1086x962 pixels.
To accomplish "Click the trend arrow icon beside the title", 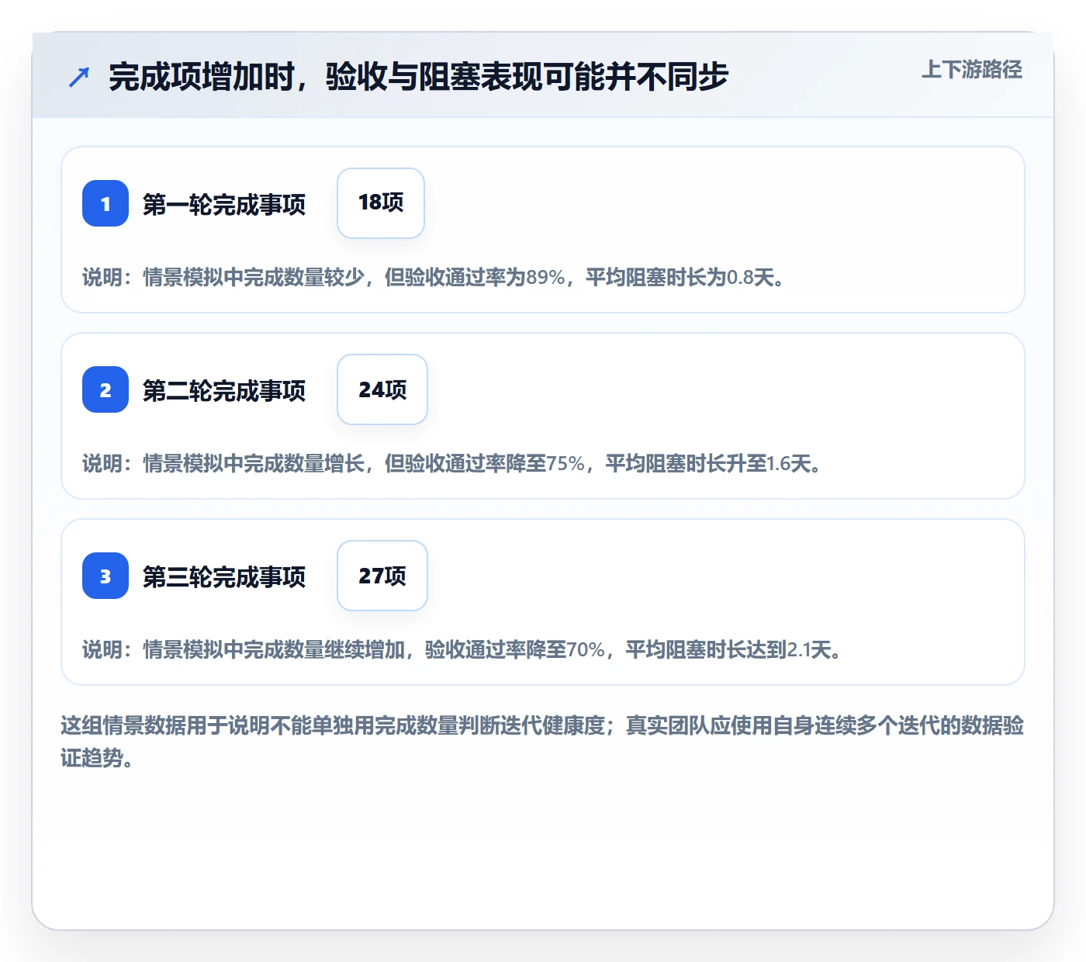I will 79,77.
